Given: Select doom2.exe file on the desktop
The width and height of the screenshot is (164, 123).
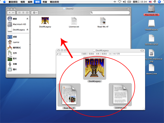Looking at the screenshot, I should click(x=151, y=68).
